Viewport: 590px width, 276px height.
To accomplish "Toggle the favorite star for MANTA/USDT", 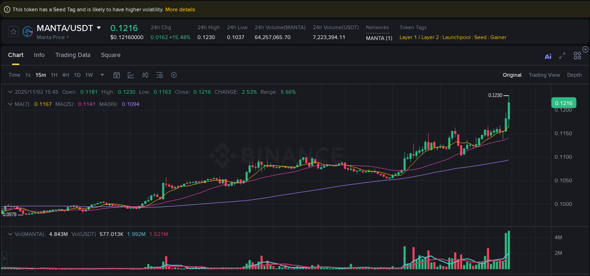I will (x=13, y=32).
